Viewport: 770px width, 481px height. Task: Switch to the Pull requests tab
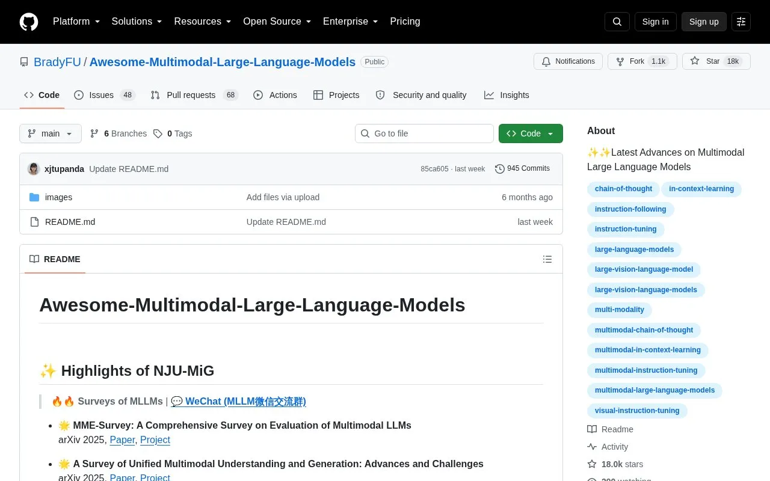(194, 95)
